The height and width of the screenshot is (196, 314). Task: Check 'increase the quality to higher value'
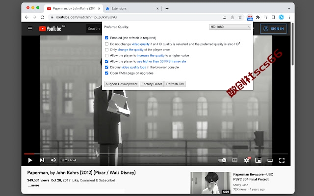click(106, 55)
